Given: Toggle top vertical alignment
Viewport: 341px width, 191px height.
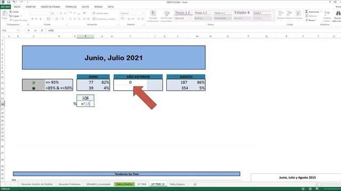Looking at the screenshot, I should pos(70,13).
